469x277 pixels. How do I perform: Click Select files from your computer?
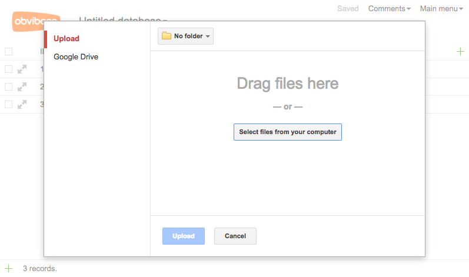(x=287, y=132)
